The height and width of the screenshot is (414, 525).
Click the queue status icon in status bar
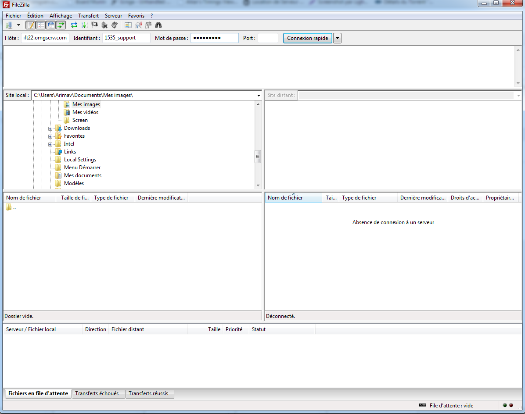[x=423, y=405]
